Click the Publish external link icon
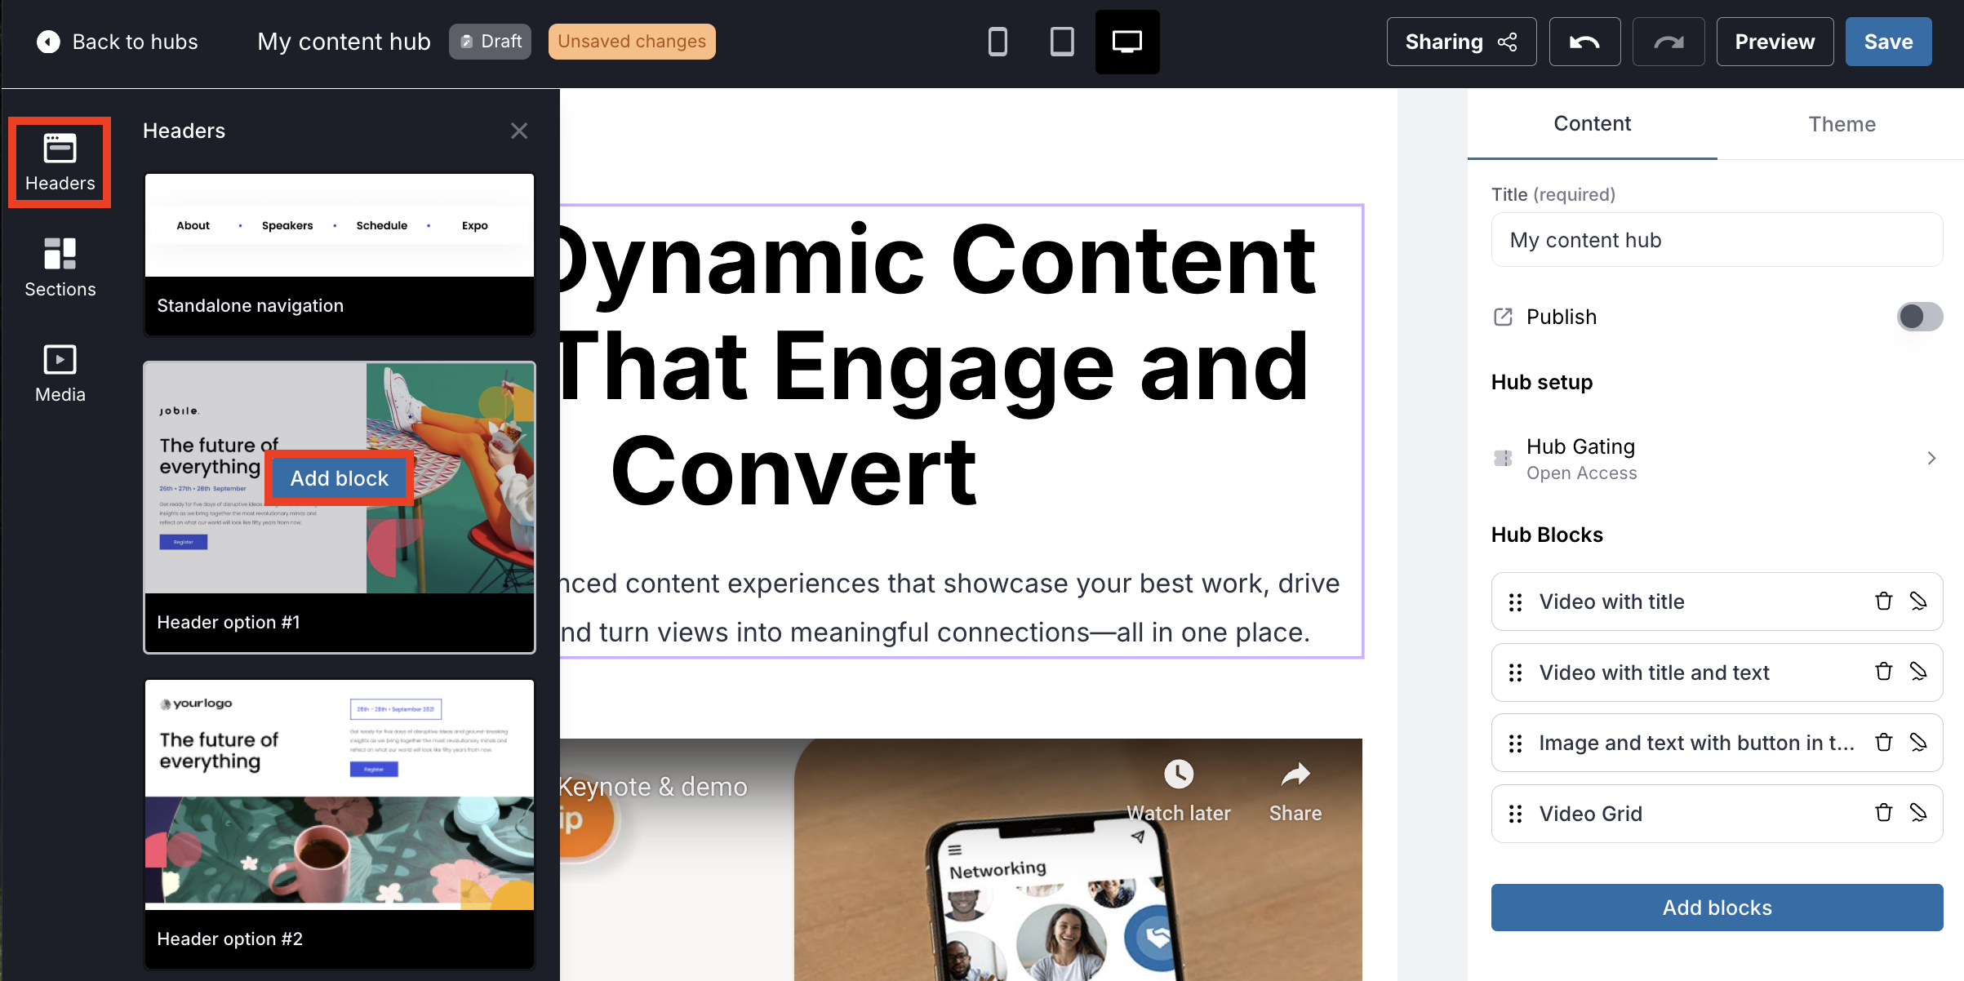This screenshot has width=1964, height=981. tap(1503, 317)
